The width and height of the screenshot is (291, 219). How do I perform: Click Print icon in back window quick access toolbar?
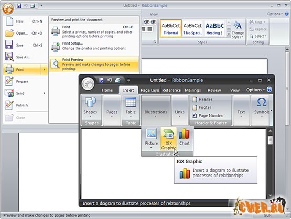(33, 6)
